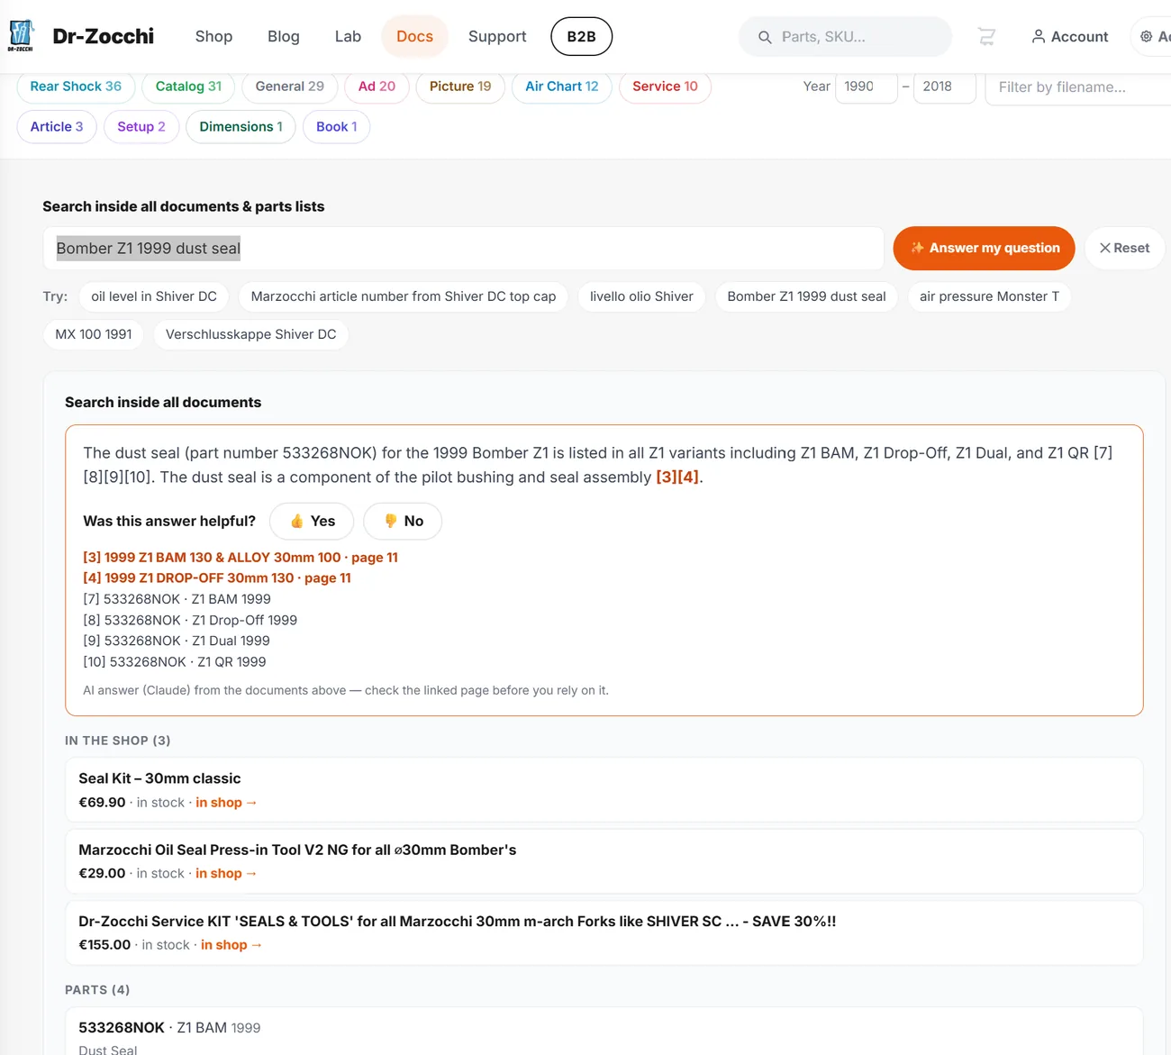Filter by Article 3 tag

[x=57, y=127]
